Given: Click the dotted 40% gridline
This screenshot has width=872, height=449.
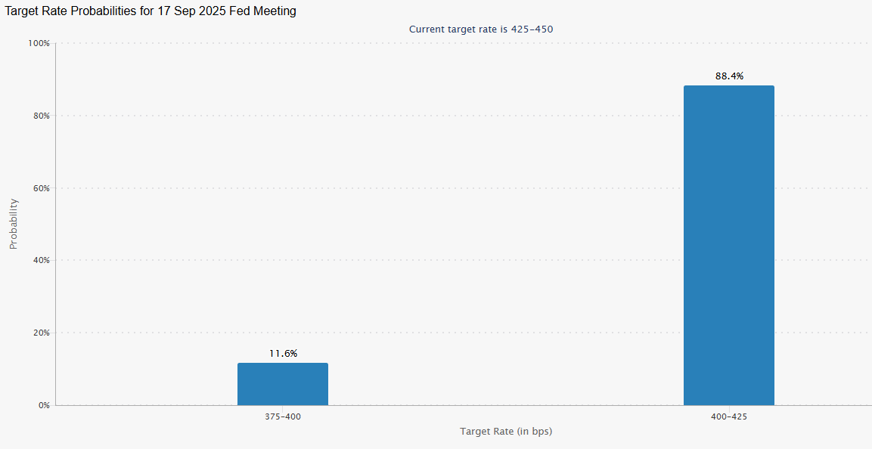Looking at the screenshot, I should [x=454, y=260].
